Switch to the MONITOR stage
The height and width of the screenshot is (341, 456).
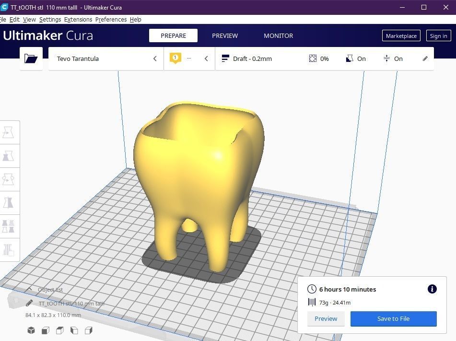click(278, 35)
